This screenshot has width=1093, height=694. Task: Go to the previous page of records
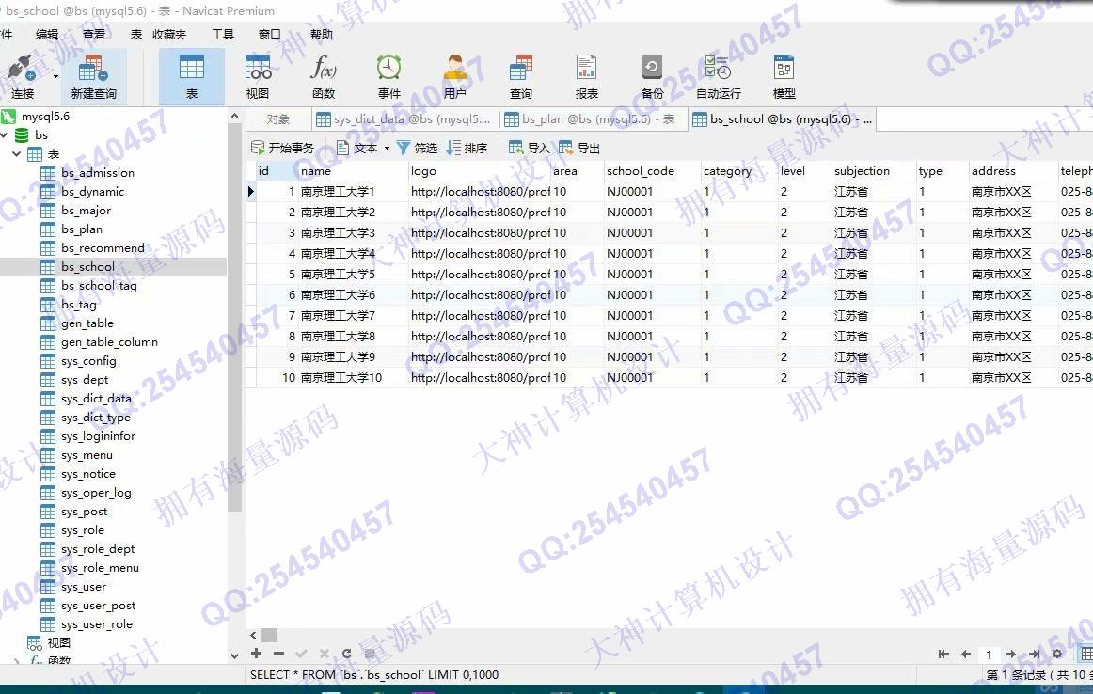tap(965, 654)
